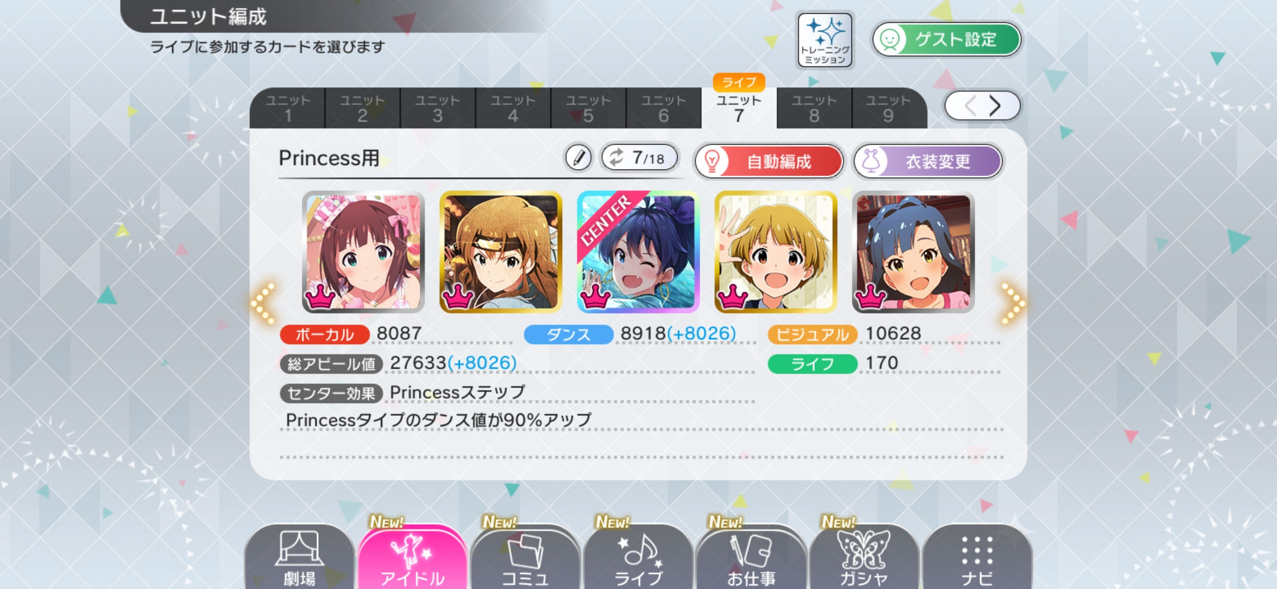The height and width of the screenshot is (589, 1277).
Task: Go to next unit via right golden arrow
Action: click(1012, 303)
